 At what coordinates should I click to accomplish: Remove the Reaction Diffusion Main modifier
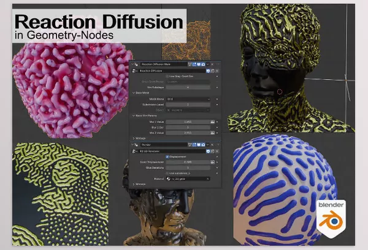tap(212, 64)
